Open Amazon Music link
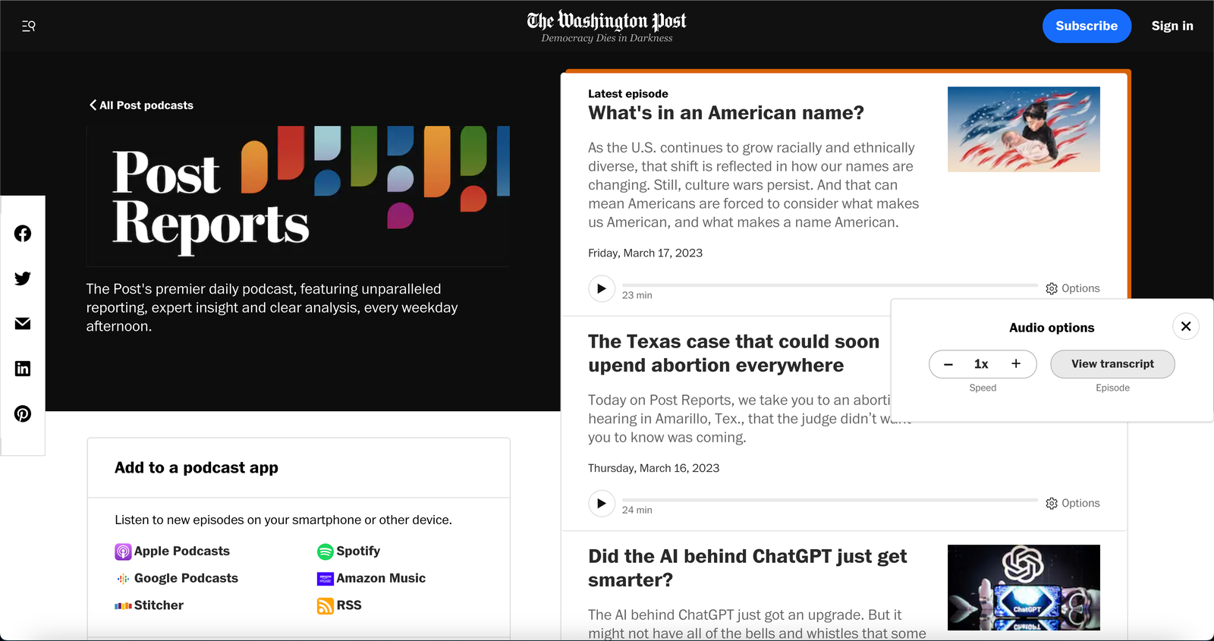The height and width of the screenshot is (641, 1214). click(371, 578)
